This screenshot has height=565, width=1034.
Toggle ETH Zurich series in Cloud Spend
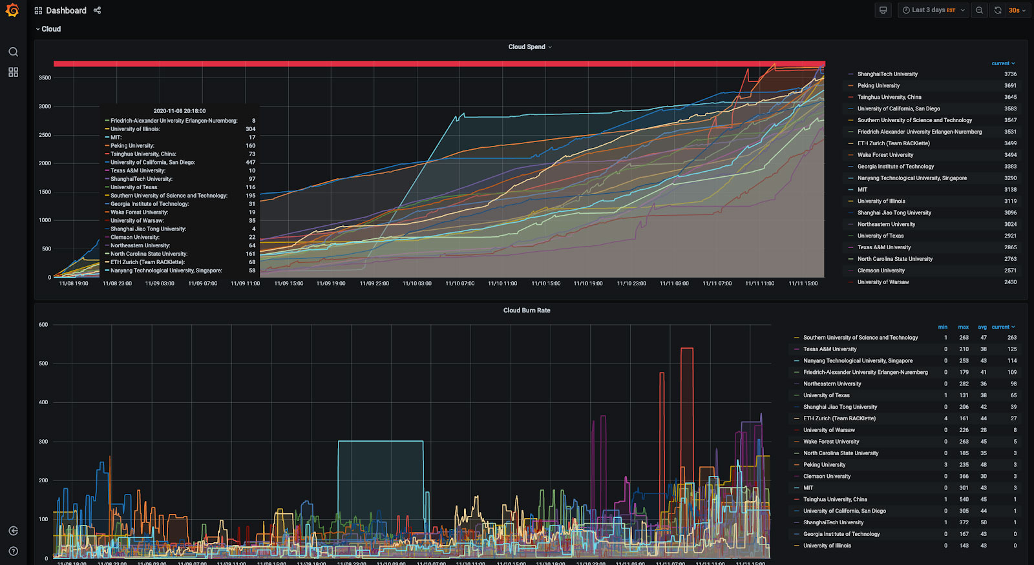pyautogui.click(x=893, y=143)
